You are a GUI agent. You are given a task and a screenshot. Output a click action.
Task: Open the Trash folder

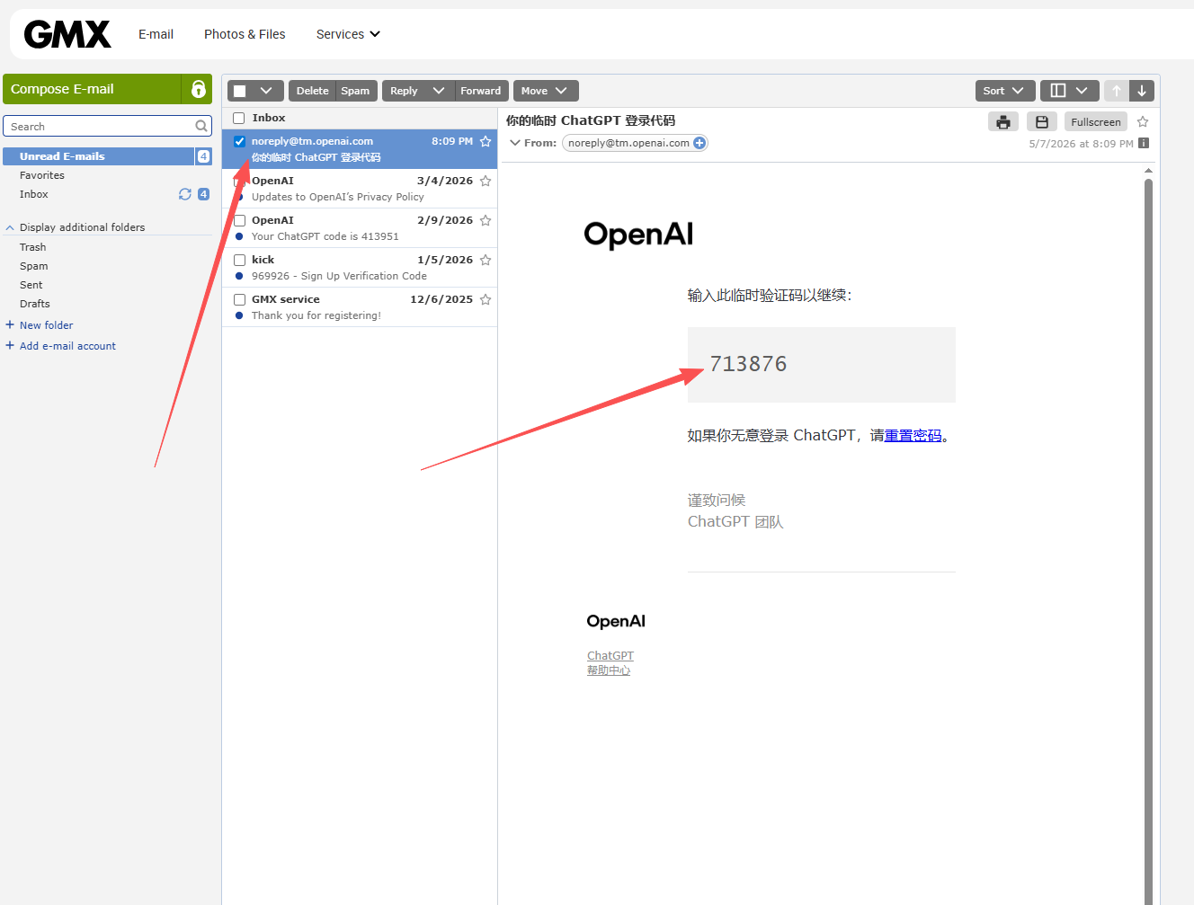pos(32,247)
